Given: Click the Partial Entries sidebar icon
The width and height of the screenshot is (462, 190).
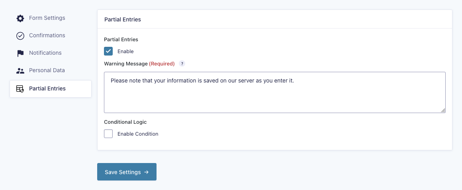Looking at the screenshot, I should pyautogui.click(x=20, y=89).
